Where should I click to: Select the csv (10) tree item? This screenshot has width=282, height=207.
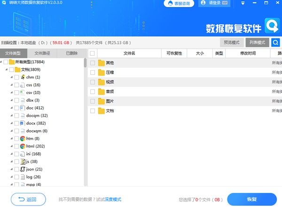33,93
